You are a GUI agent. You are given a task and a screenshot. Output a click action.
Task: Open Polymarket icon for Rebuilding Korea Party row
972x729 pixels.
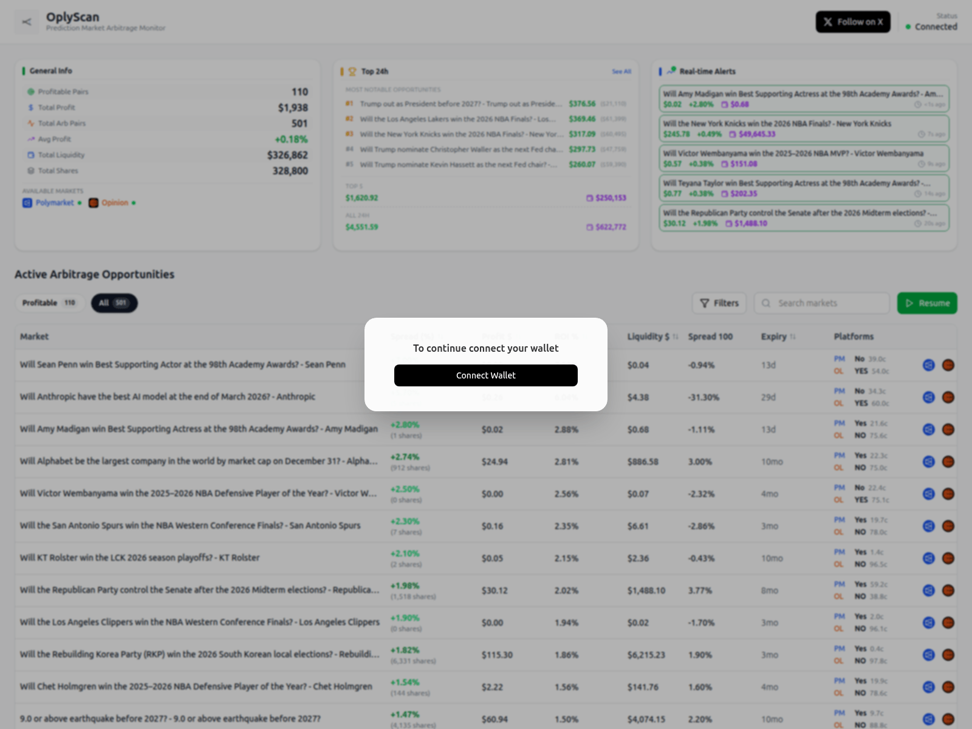(929, 655)
